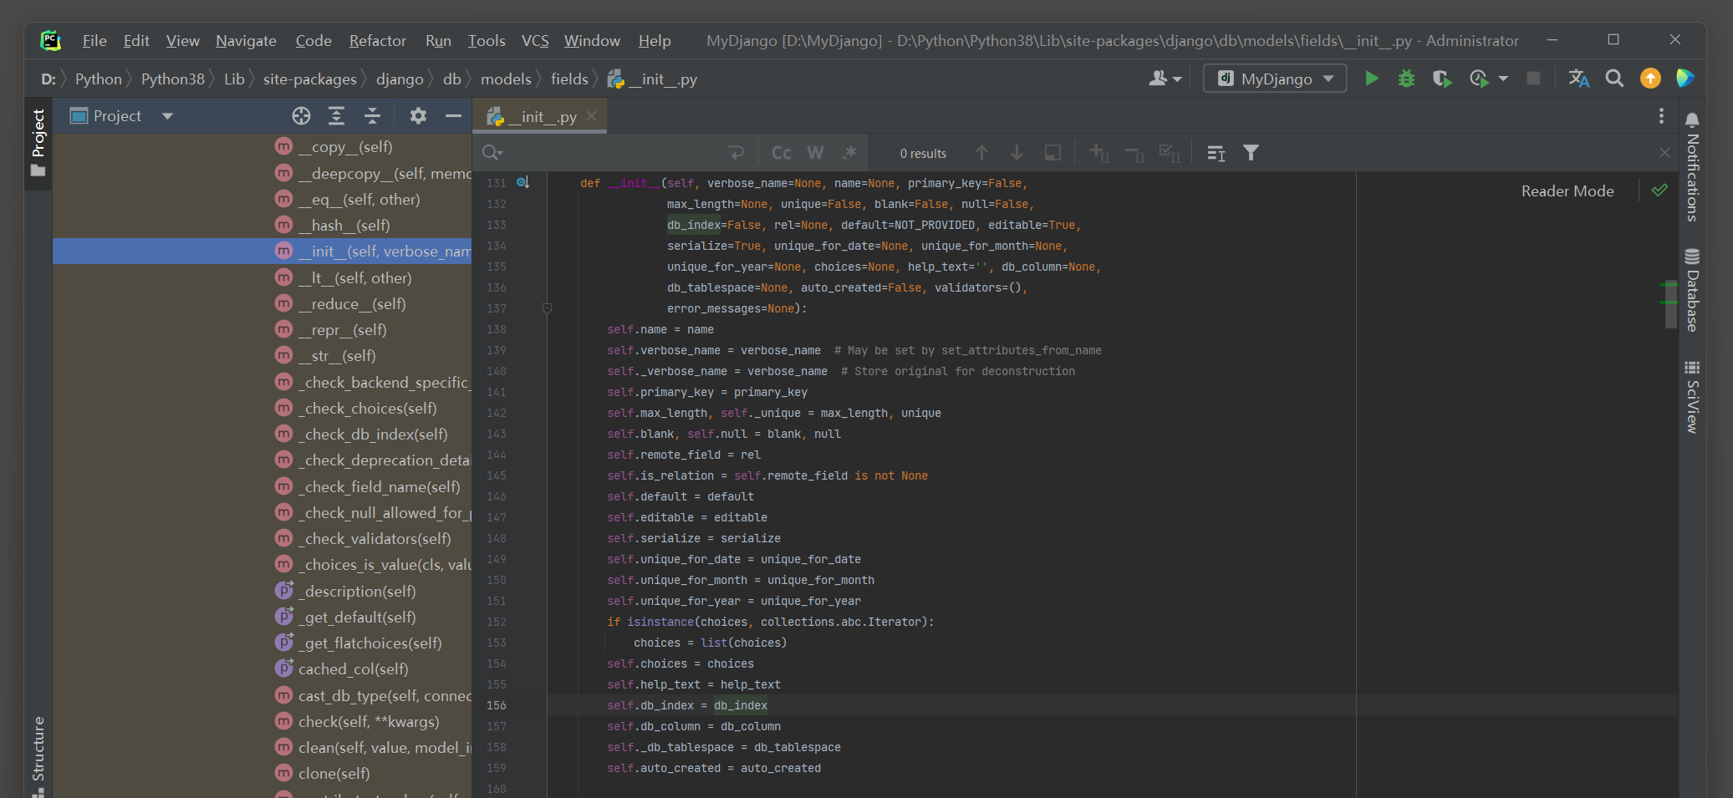Open the Tools menu
Image resolution: width=1733 pixels, height=798 pixels.
(487, 41)
